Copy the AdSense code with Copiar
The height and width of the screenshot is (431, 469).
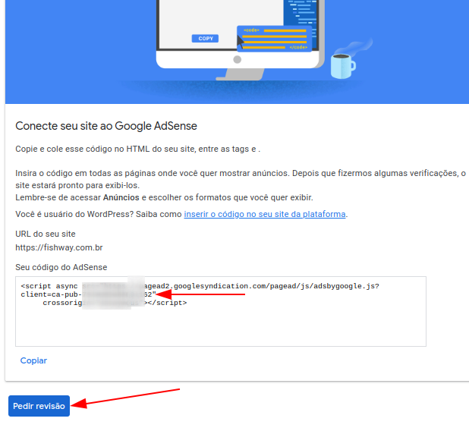coord(33,360)
